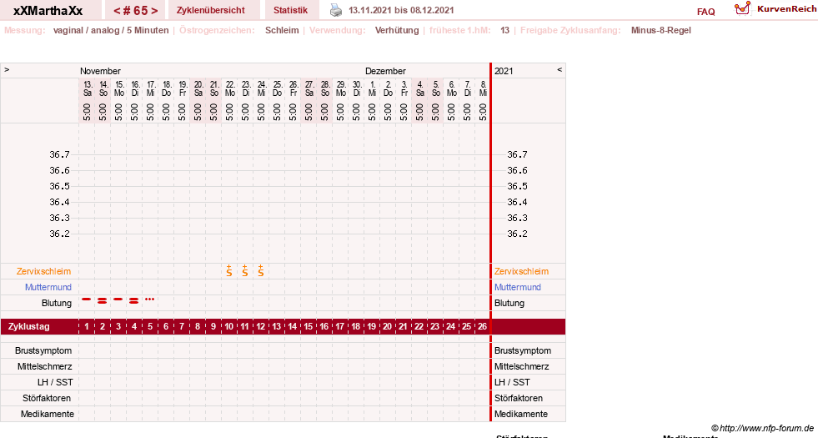Viewport: 818px width, 438px height.
Task: Click the Minus-8-Regel value
Action: [x=661, y=30]
